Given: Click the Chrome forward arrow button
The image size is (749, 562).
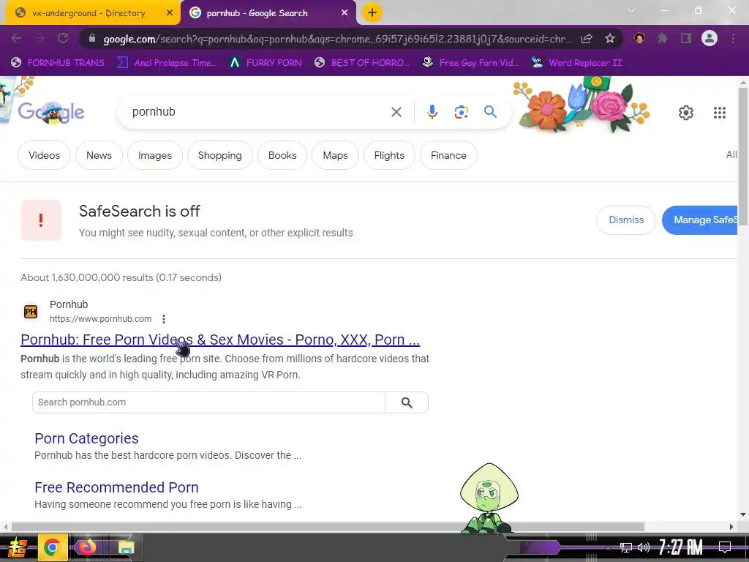Looking at the screenshot, I should click(x=39, y=39).
